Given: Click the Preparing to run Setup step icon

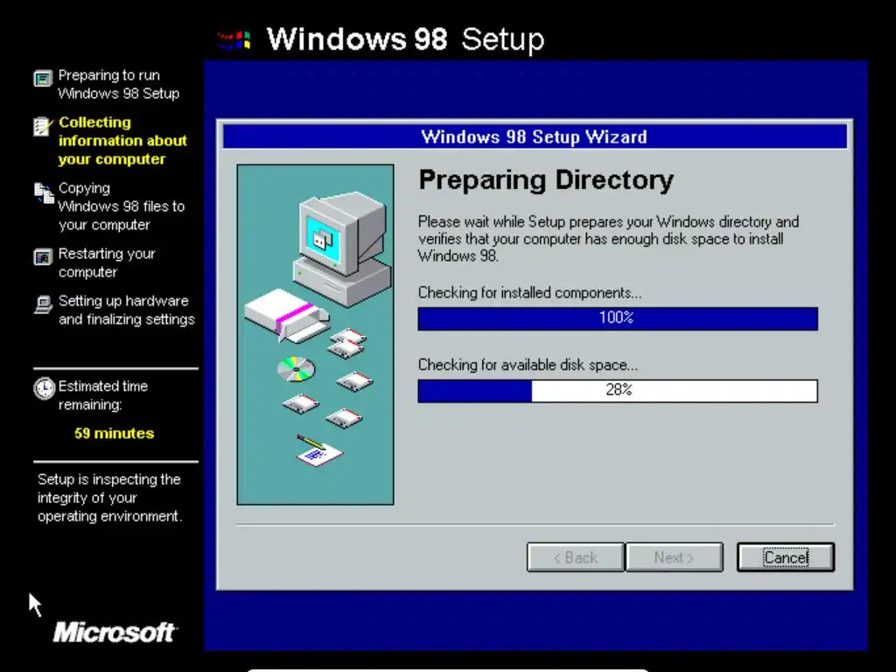Looking at the screenshot, I should tap(43, 78).
